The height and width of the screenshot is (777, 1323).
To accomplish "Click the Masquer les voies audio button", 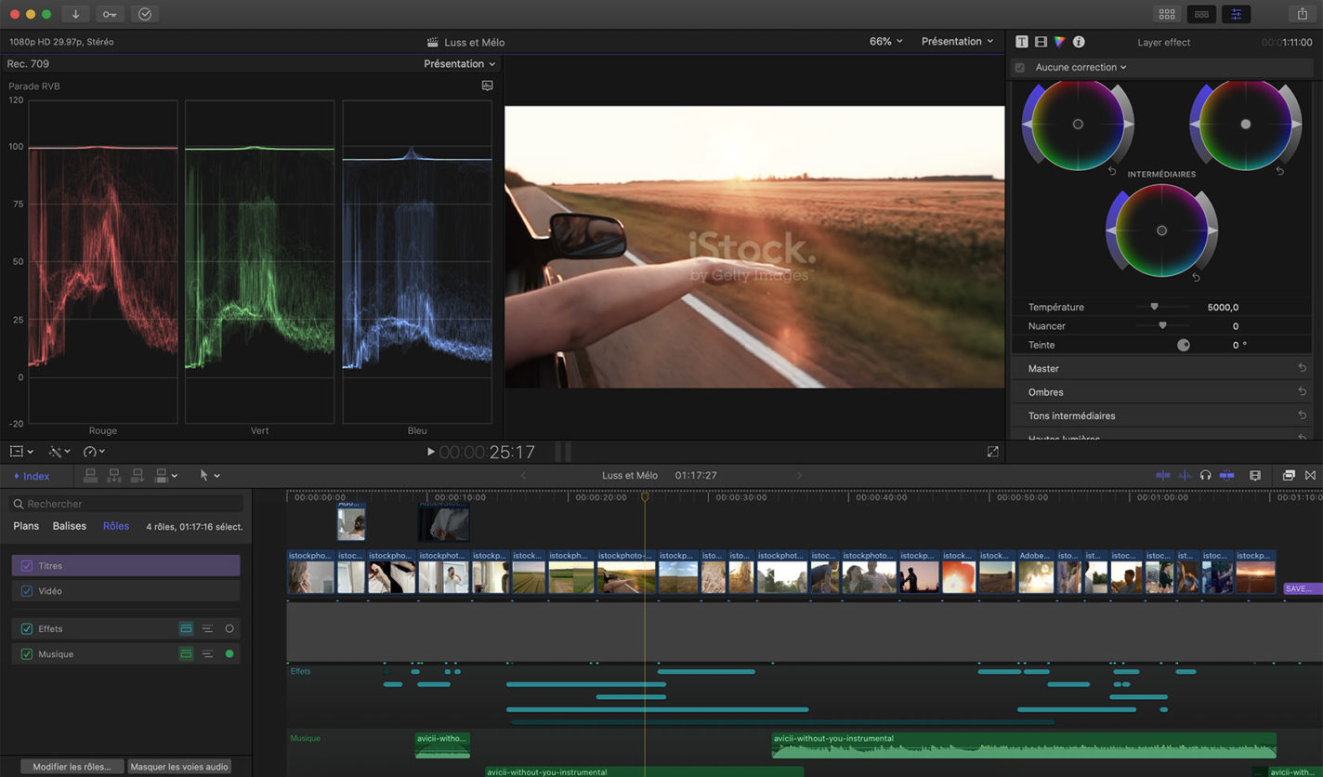I will (178, 766).
